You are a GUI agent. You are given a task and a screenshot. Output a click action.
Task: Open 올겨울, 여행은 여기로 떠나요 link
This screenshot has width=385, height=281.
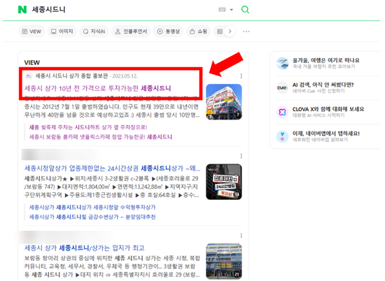(x=325, y=60)
